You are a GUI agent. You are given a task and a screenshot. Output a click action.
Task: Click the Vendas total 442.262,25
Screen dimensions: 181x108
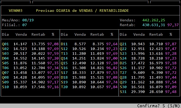(154, 20)
